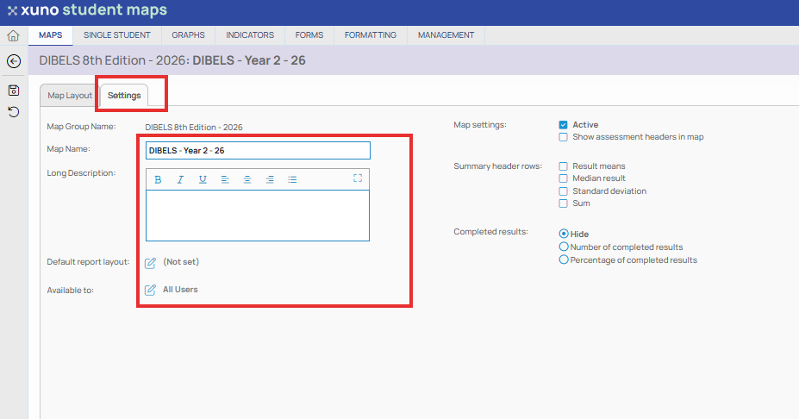The image size is (799, 419).
Task: Select Percentage of completed results
Action: coord(564,260)
